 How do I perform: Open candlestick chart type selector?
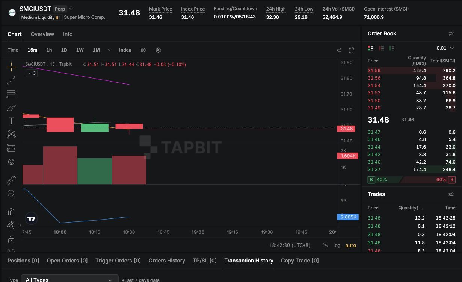coord(143,50)
